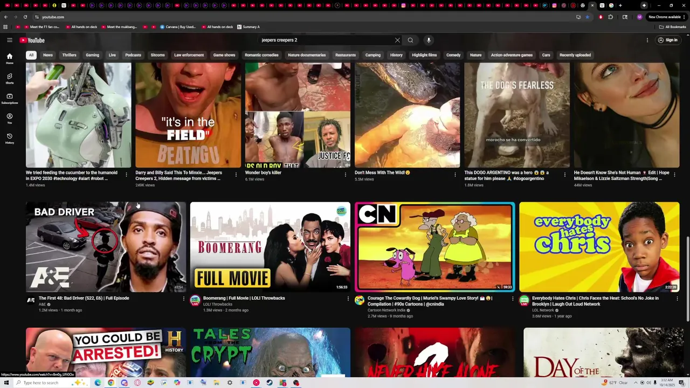Image resolution: width=690 pixels, height=388 pixels.
Task: Open more options for Don't Mess With The Wild
Action: coord(455,175)
